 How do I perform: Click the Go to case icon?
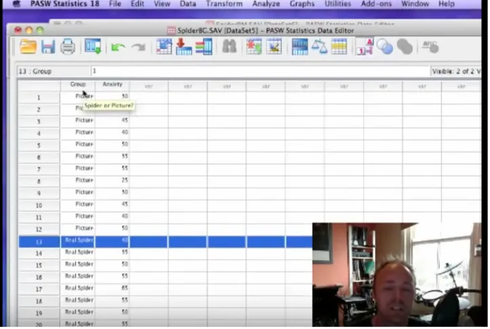pyautogui.click(x=164, y=47)
